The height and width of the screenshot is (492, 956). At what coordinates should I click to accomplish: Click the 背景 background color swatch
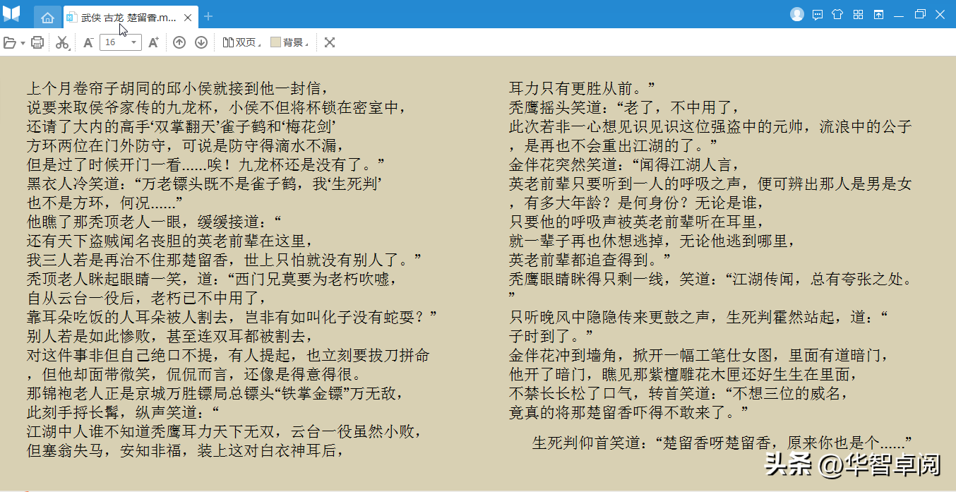pyautogui.click(x=275, y=42)
